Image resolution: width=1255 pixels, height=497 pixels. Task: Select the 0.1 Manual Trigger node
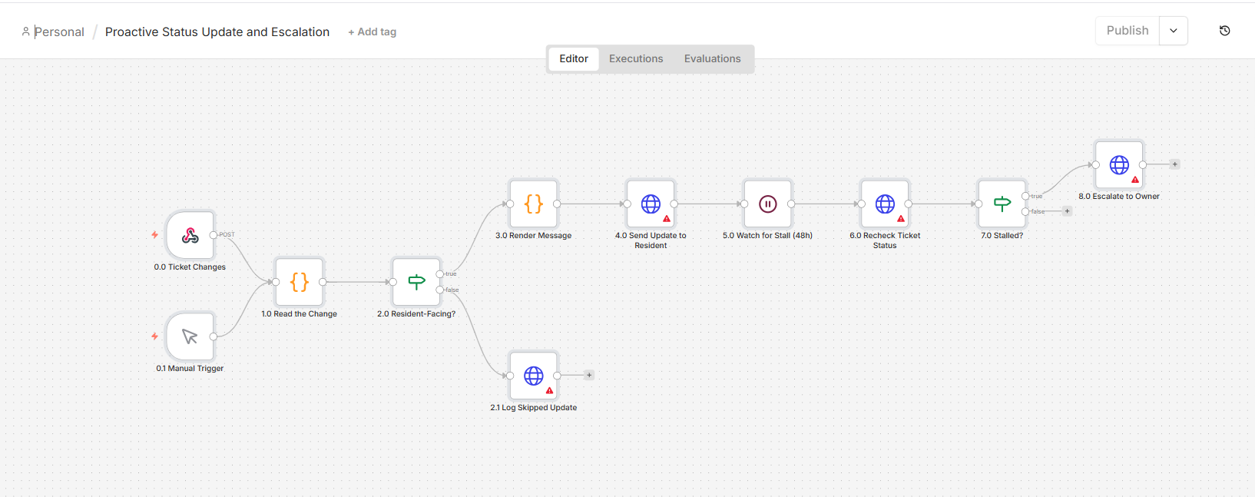[190, 336]
